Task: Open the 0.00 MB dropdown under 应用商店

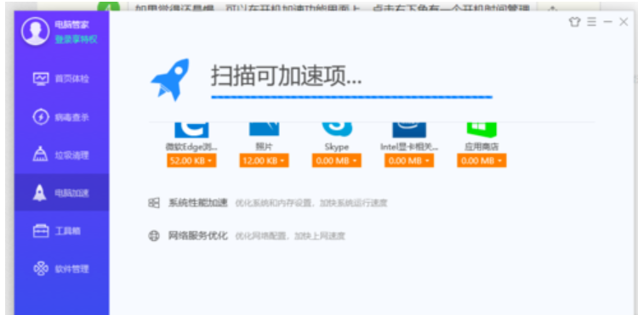Action: (481, 160)
